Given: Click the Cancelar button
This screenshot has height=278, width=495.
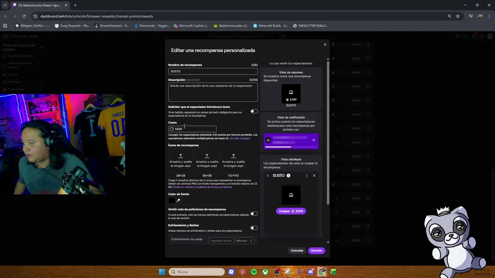Looking at the screenshot, I should tap(297, 251).
